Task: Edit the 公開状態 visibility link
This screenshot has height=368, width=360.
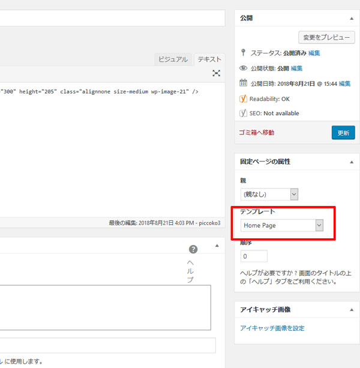Action: [296, 68]
